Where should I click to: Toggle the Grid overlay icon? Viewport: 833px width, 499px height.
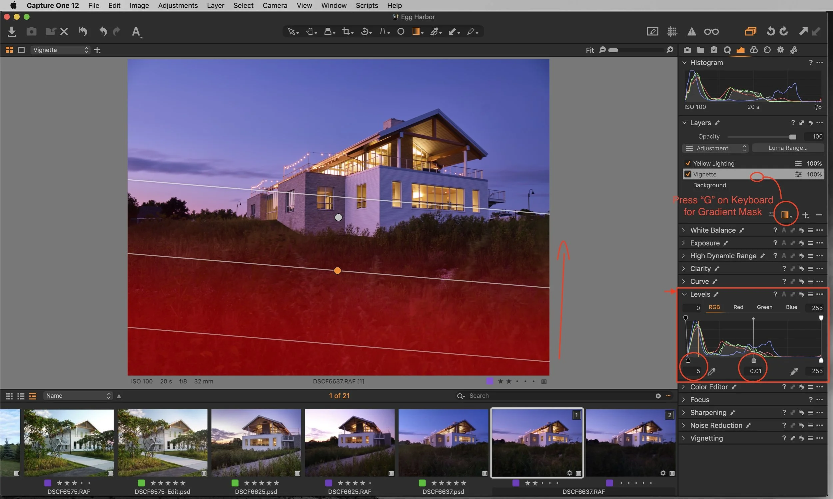tap(672, 32)
